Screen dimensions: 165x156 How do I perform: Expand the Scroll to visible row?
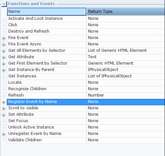click(4, 109)
